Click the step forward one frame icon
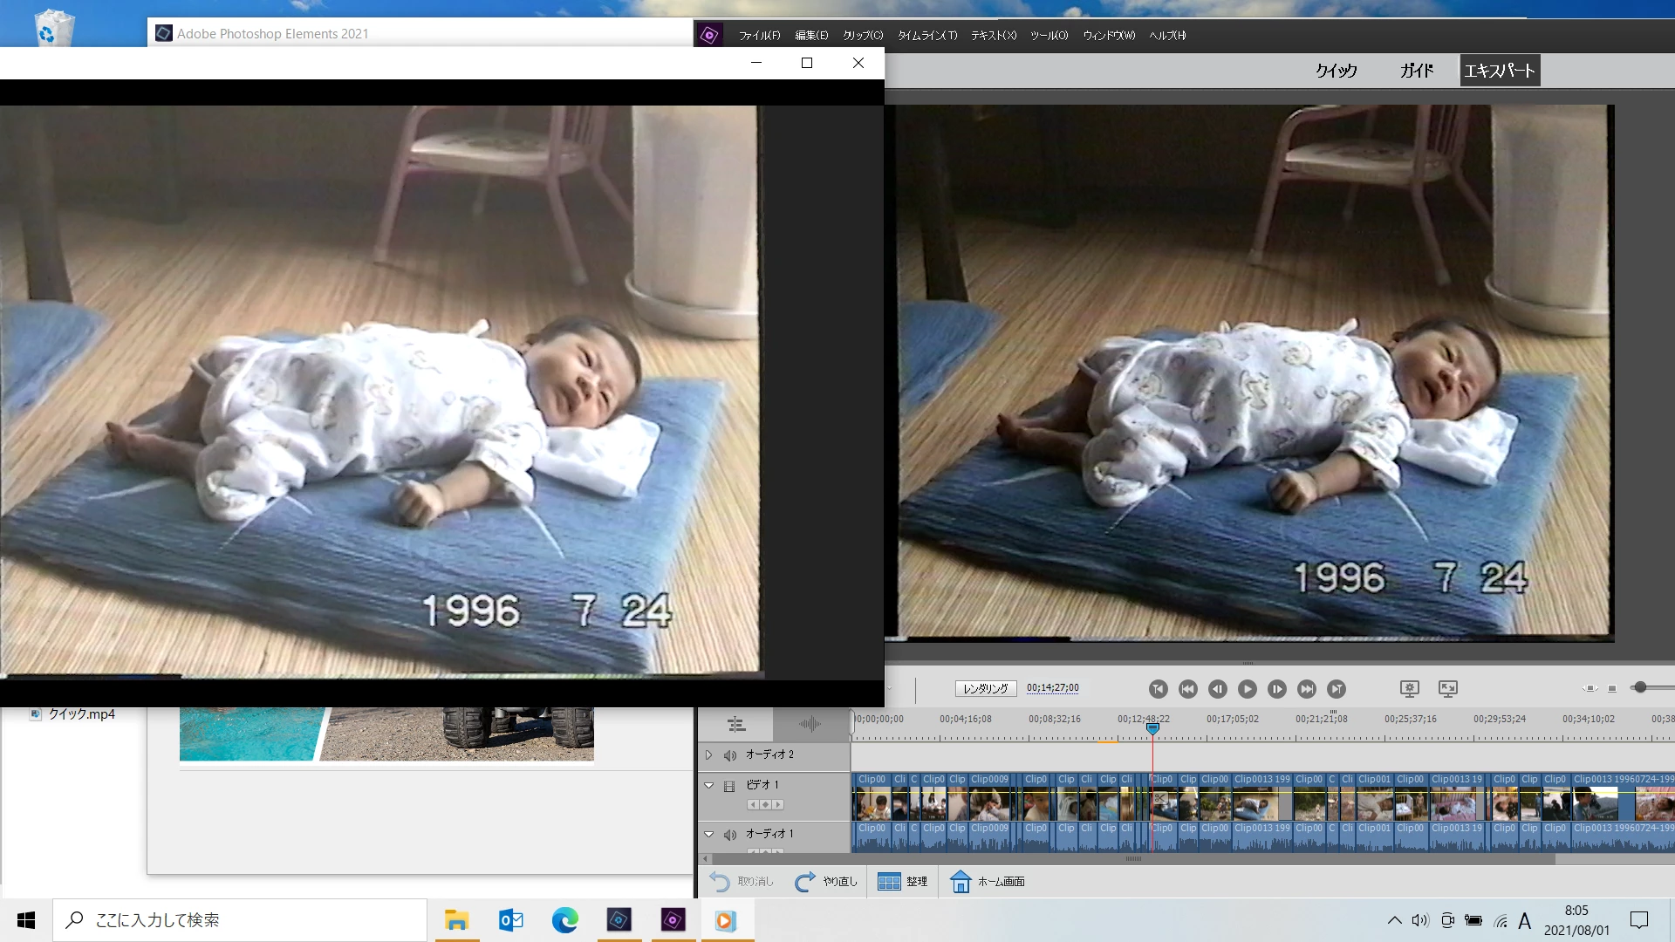Image resolution: width=1675 pixels, height=942 pixels. click(x=1276, y=689)
